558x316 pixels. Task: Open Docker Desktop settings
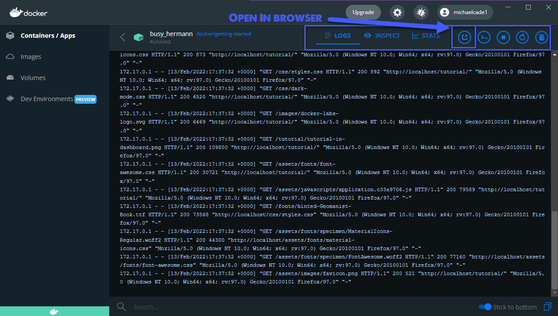tap(397, 12)
